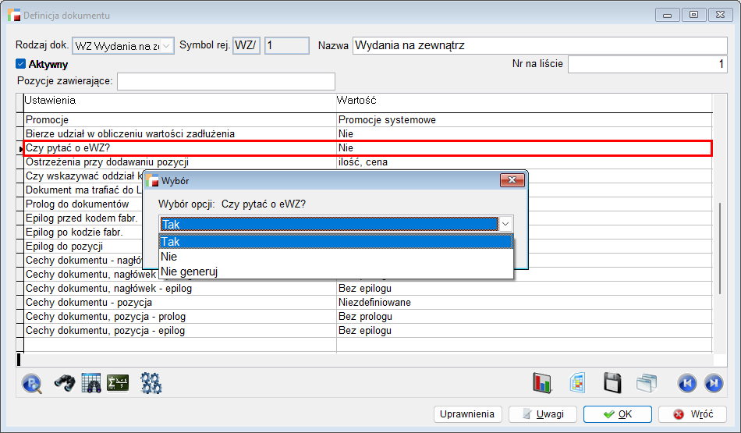Click the floppy disk save icon
741x433 pixels.
pos(612,383)
